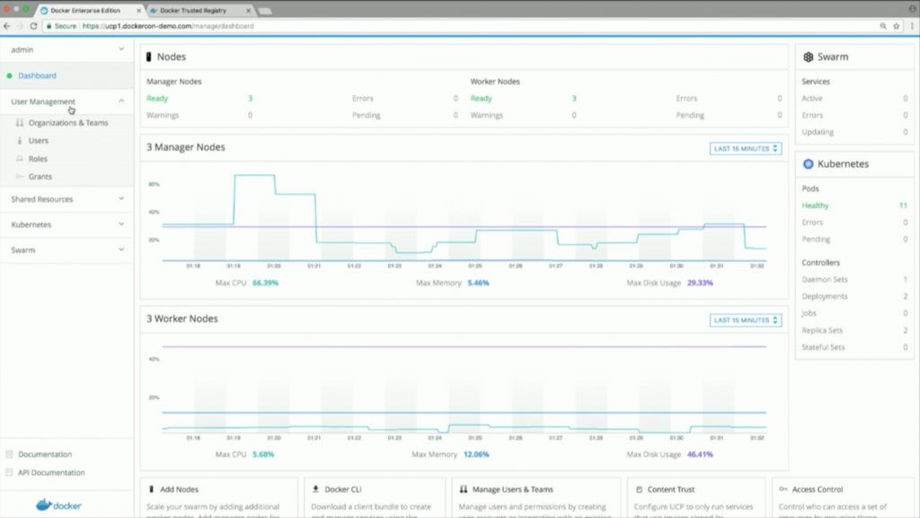The width and height of the screenshot is (920, 518).
Task: Open Manager Nodes time range dropdown
Action: [746, 149]
